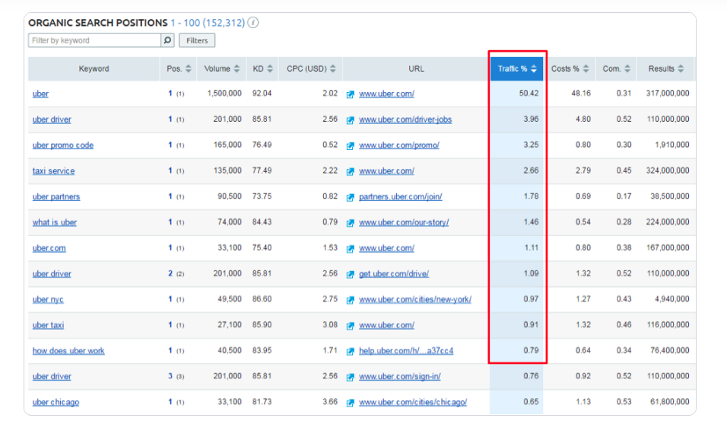Open external link icon in taxi service row

point(350,171)
